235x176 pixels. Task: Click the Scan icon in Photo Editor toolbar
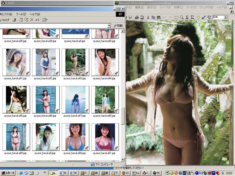point(142,17)
